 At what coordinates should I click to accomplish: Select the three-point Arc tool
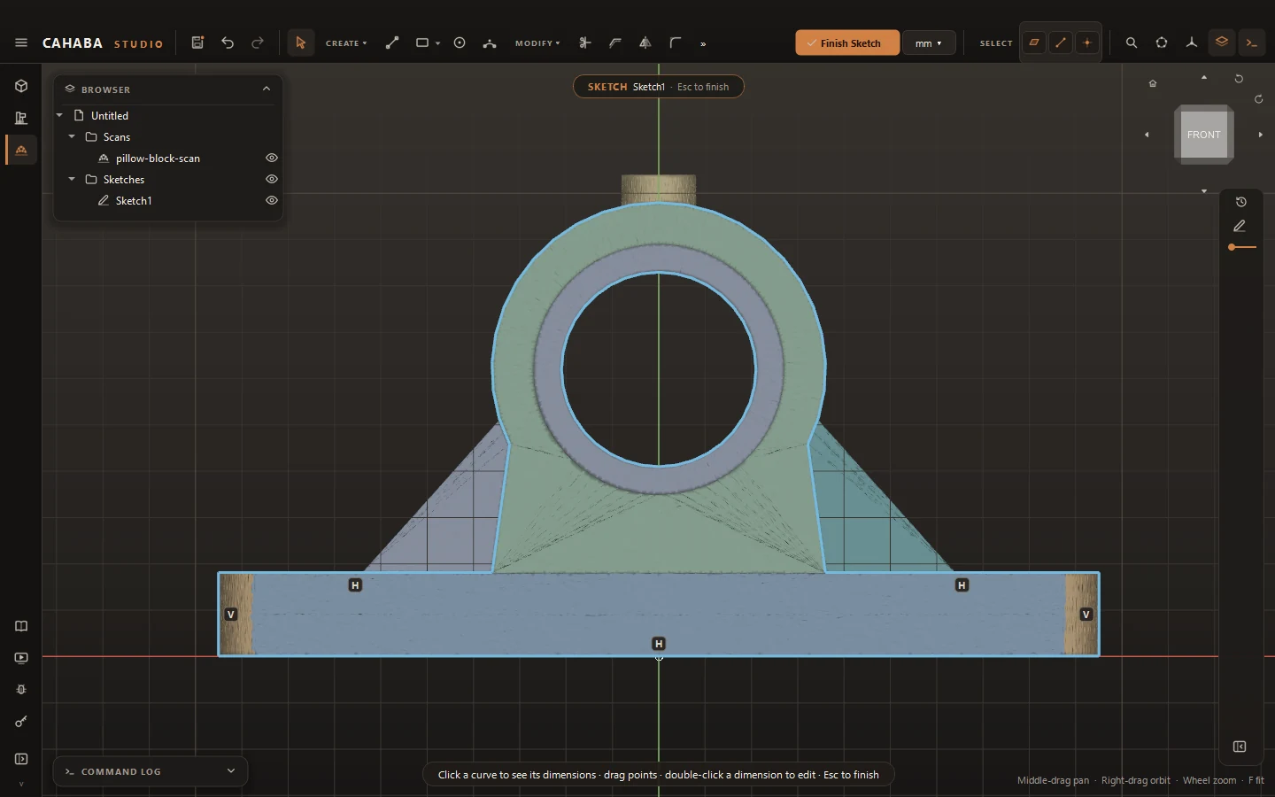click(490, 43)
